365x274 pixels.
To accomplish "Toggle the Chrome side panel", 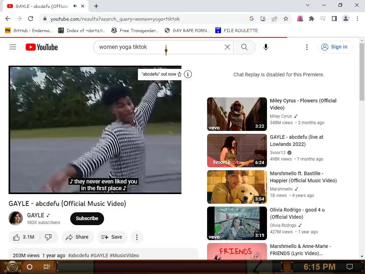I will click(334, 19).
